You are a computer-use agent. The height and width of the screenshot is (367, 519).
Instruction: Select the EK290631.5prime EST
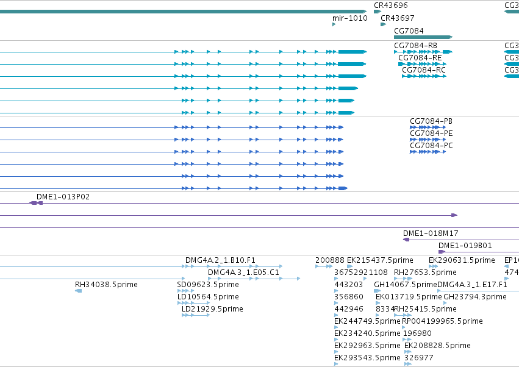(433, 266)
